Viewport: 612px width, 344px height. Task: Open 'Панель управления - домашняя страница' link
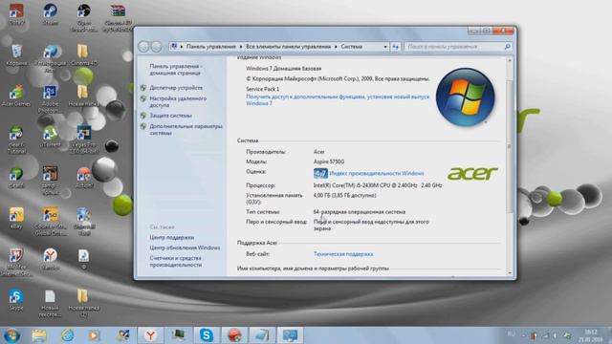[x=175, y=70]
